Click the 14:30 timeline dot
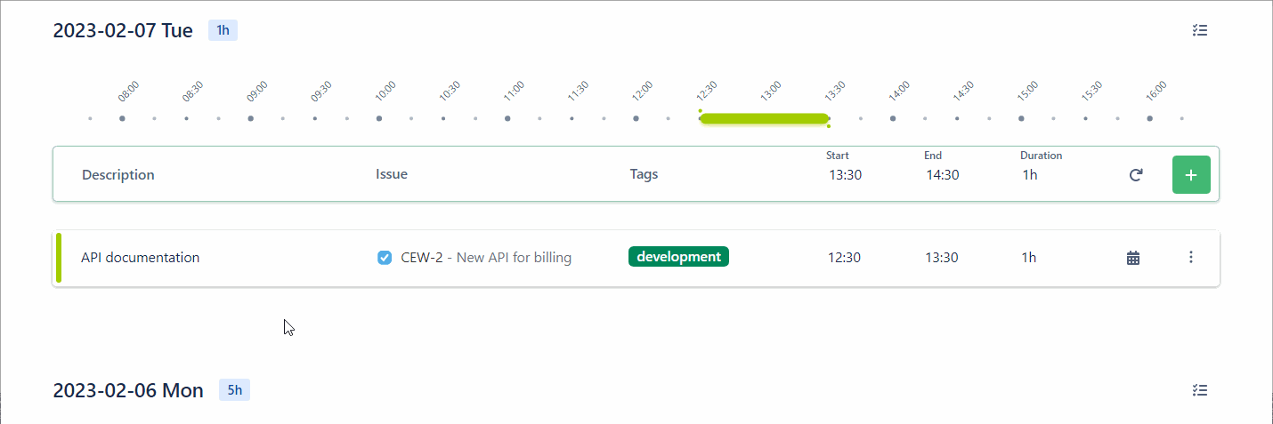 tap(957, 118)
